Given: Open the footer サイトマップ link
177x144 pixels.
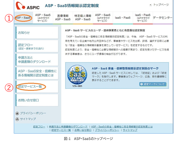Looking at the screenshot, I should tap(130, 130).
